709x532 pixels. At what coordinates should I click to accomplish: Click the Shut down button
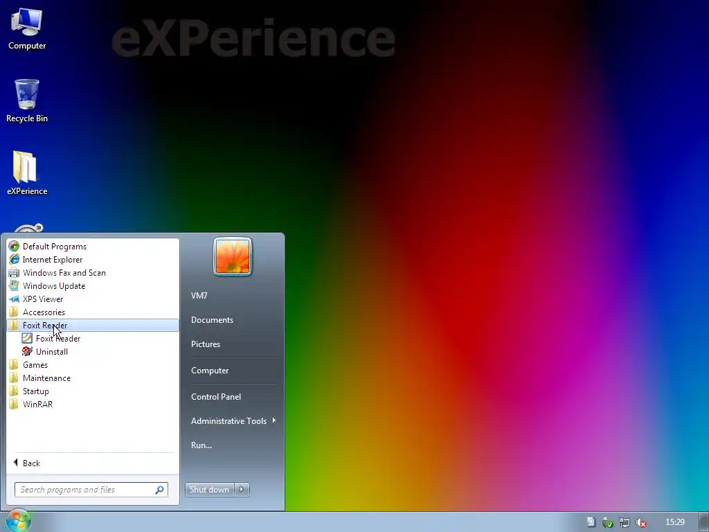(x=209, y=490)
